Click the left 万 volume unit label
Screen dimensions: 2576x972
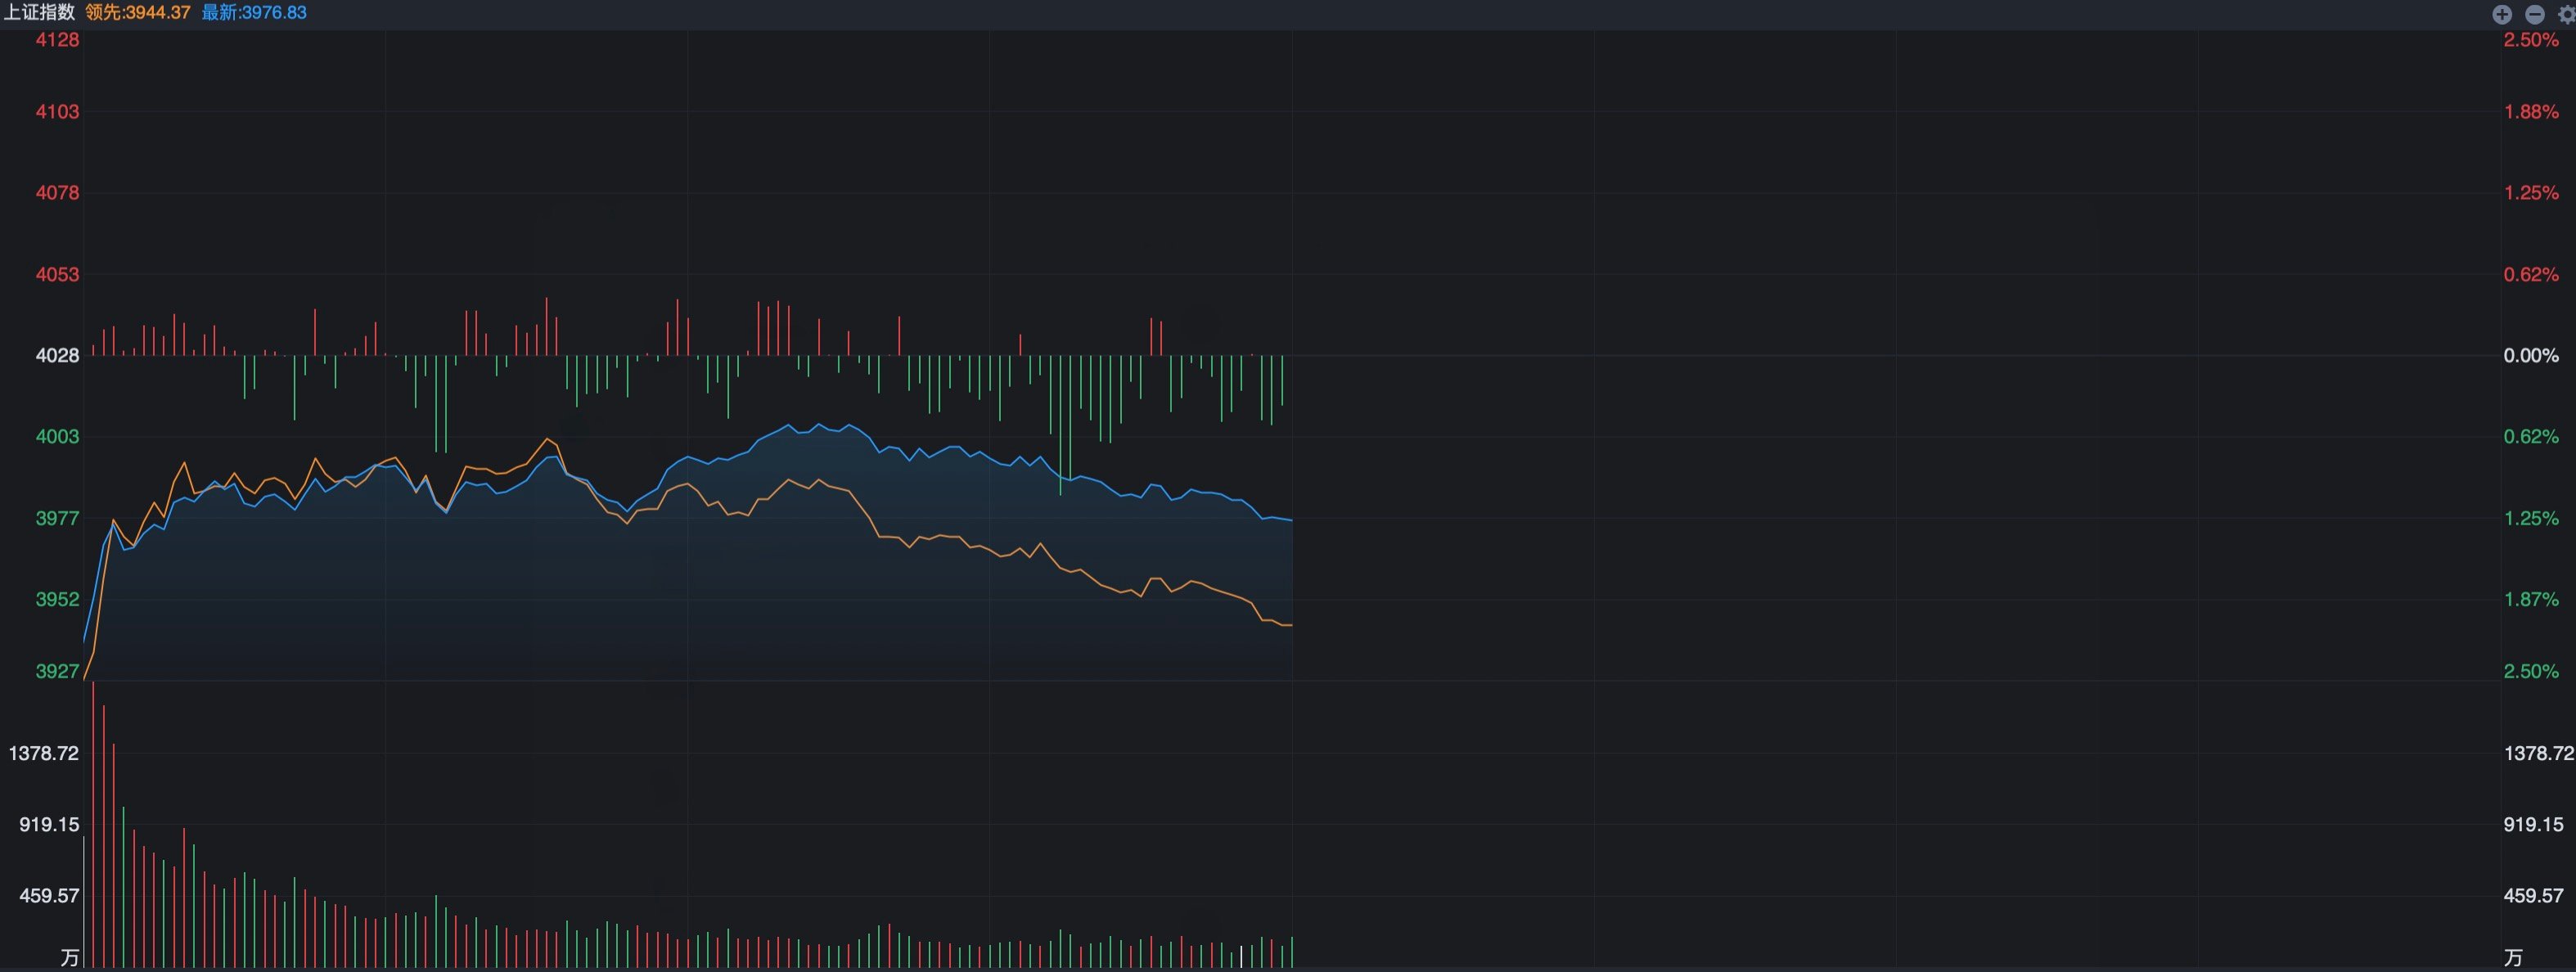click(69, 957)
